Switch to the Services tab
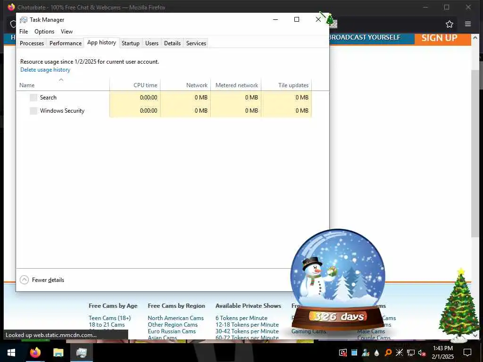 pos(196,43)
